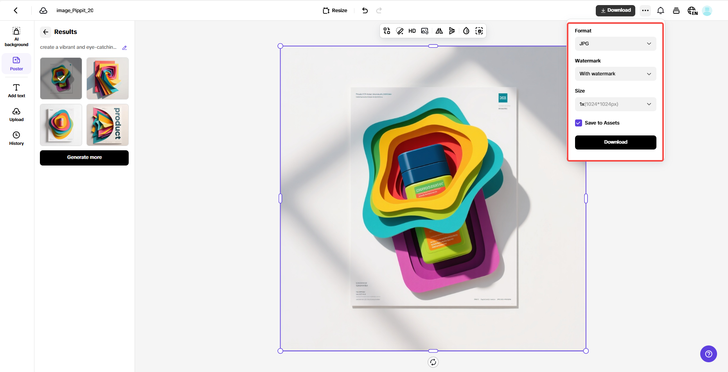The image size is (728, 372).
Task: Flip the image vertically
Action: [452, 31]
